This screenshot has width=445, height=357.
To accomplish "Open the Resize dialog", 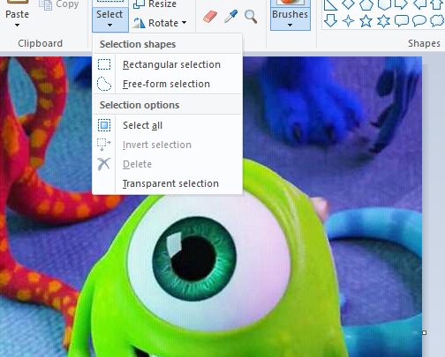I will tap(155, 4).
